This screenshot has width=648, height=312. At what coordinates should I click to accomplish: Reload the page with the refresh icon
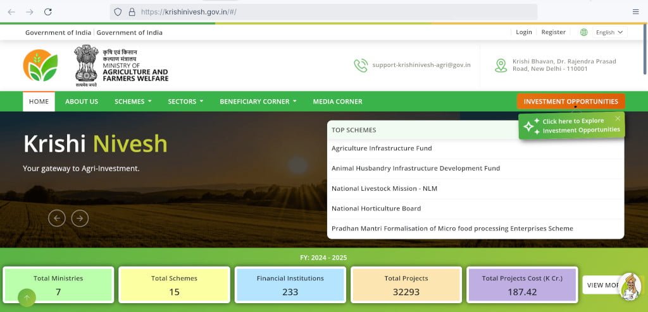pyautogui.click(x=48, y=12)
